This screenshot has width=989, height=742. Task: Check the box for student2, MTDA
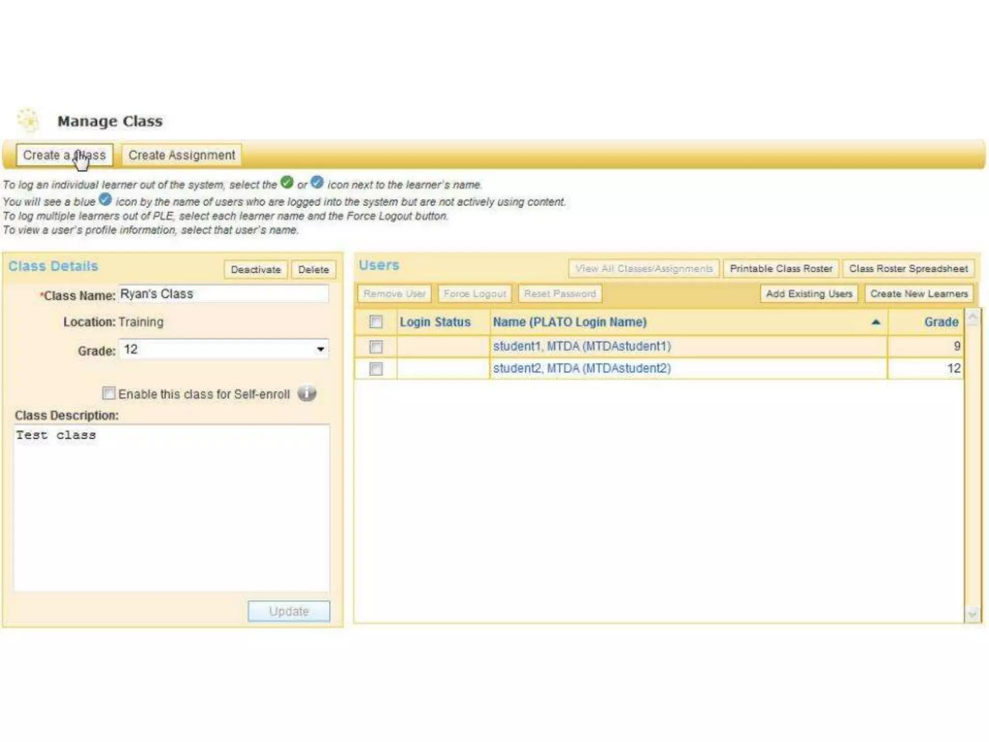pyautogui.click(x=376, y=369)
